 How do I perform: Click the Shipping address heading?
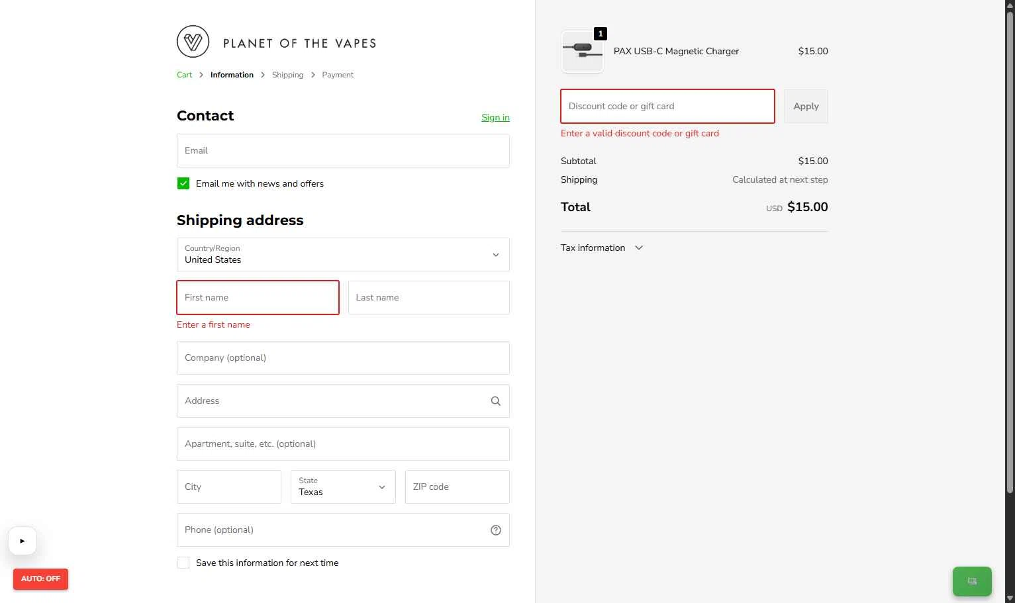[x=240, y=220]
